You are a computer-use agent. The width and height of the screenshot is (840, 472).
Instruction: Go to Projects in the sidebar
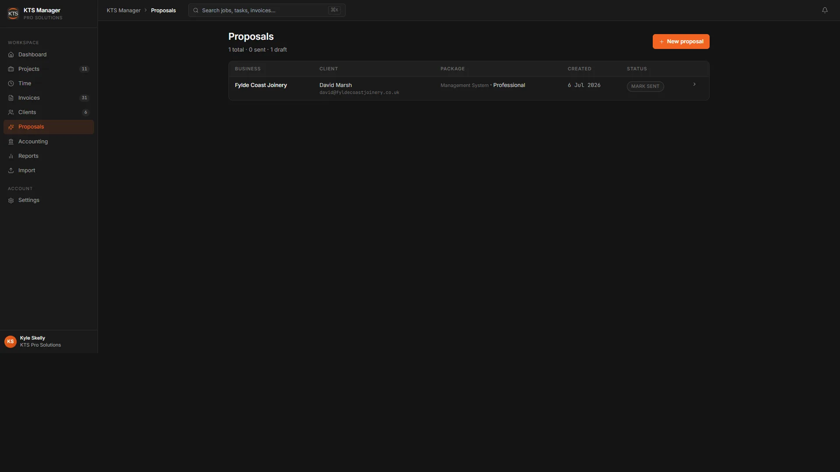tap(49, 69)
